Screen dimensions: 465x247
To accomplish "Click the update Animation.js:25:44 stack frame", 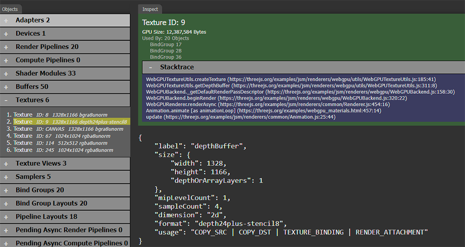I will (x=241, y=117).
